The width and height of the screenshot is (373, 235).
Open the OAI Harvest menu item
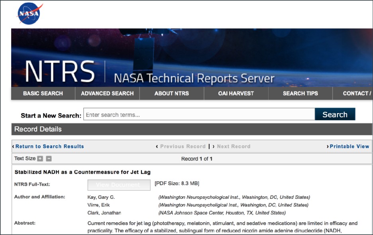point(236,94)
